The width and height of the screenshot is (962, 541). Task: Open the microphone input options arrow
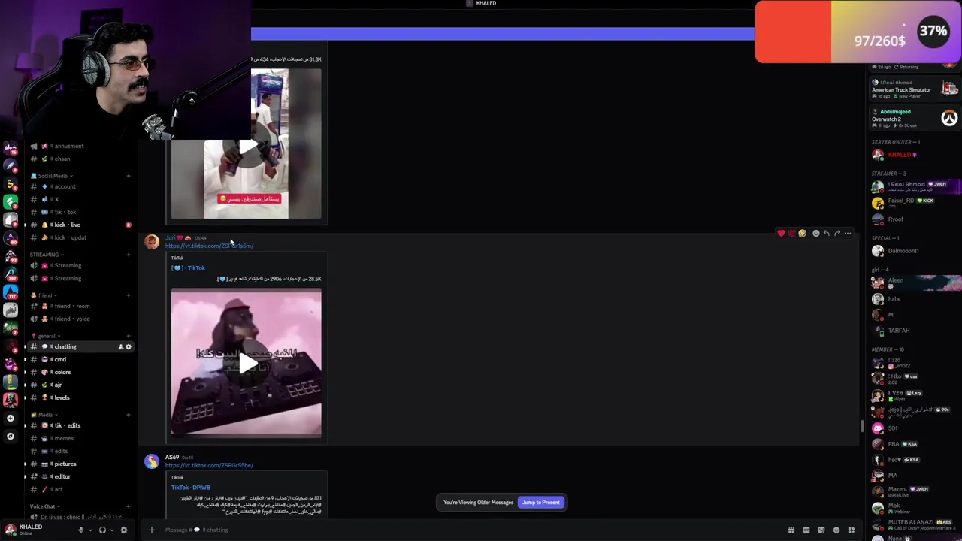click(x=89, y=530)
